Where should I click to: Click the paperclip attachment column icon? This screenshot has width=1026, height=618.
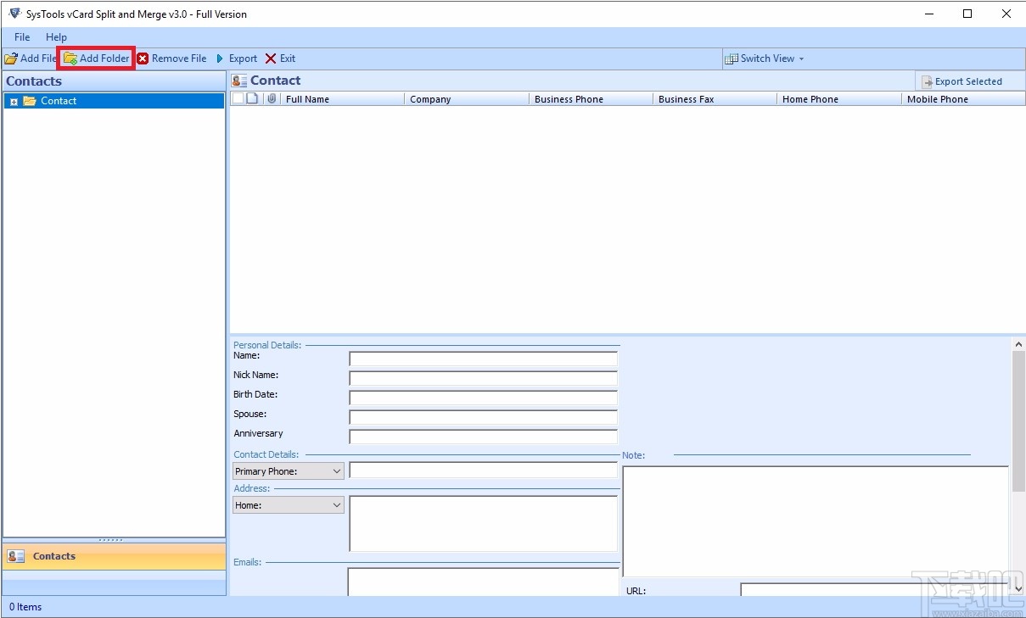272,97
